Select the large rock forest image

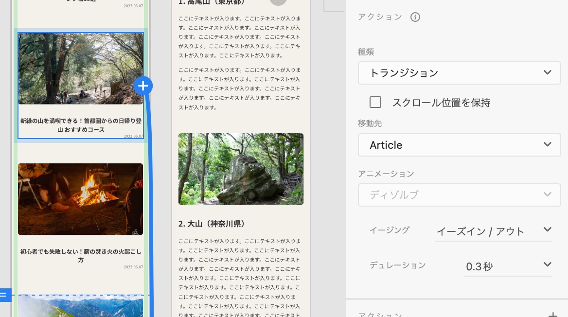click(x=241, y=169)
